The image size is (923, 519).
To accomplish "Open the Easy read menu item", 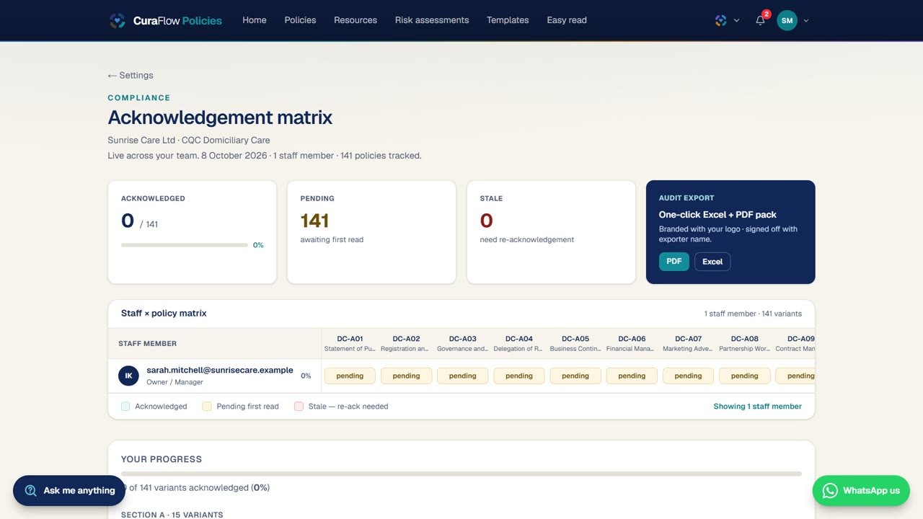I will [567, 20].
